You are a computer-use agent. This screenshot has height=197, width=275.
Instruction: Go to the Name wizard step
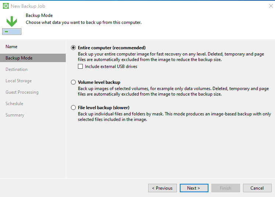pyautogui.click(x=11, y=47)
